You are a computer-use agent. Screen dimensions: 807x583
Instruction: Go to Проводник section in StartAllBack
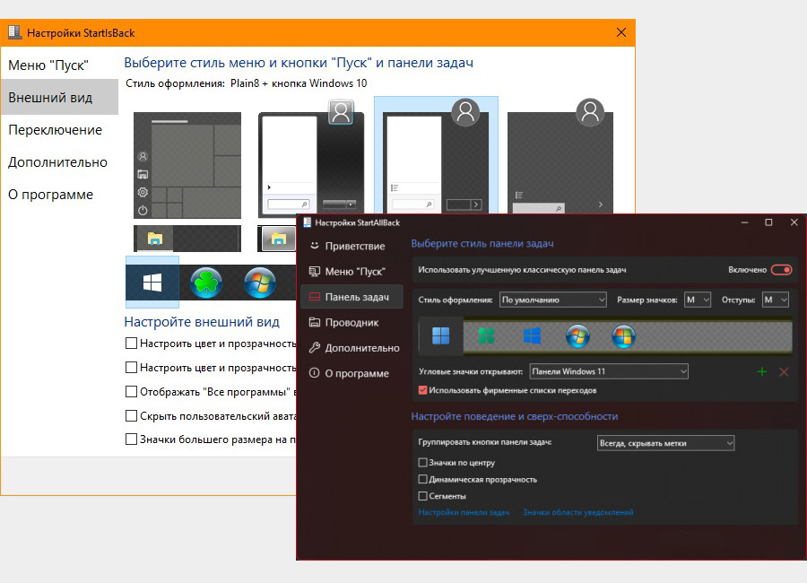pos(351,322)
